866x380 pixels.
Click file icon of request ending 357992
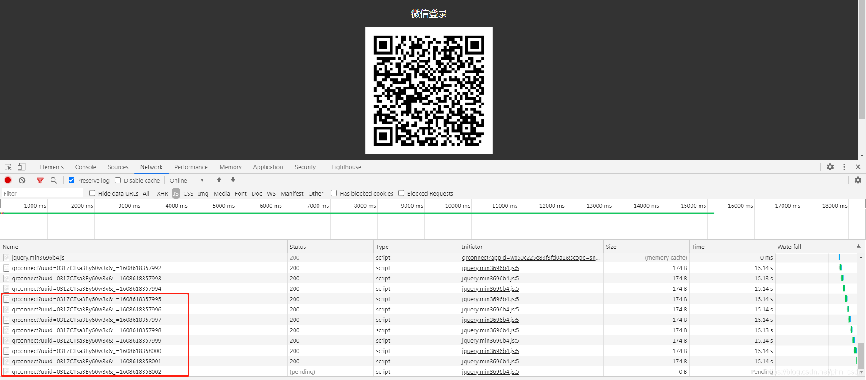coord(6,268)
